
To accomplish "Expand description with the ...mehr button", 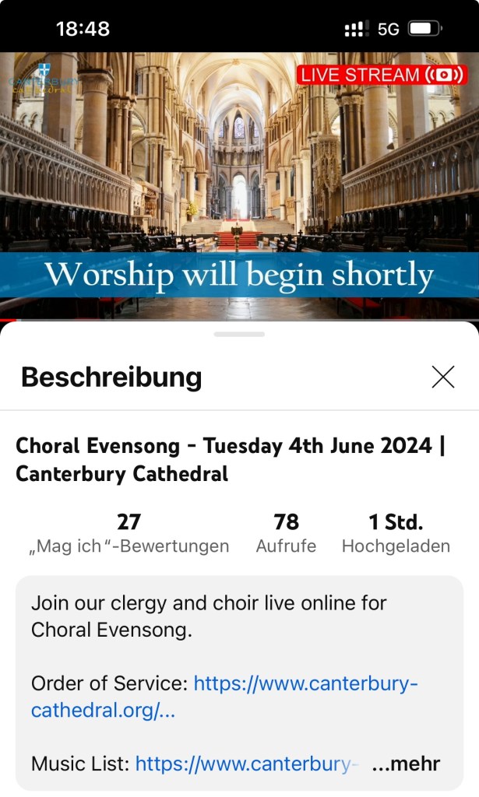I will pos(406,764).
